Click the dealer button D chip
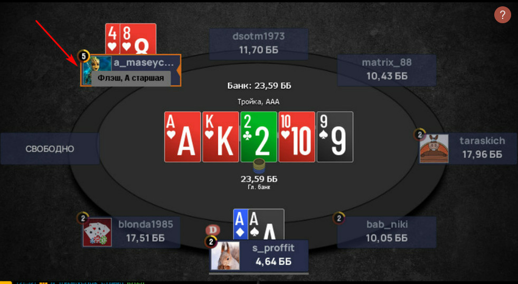Image resolution: width=518 pixels, height=284 pixels. [212, 230]
